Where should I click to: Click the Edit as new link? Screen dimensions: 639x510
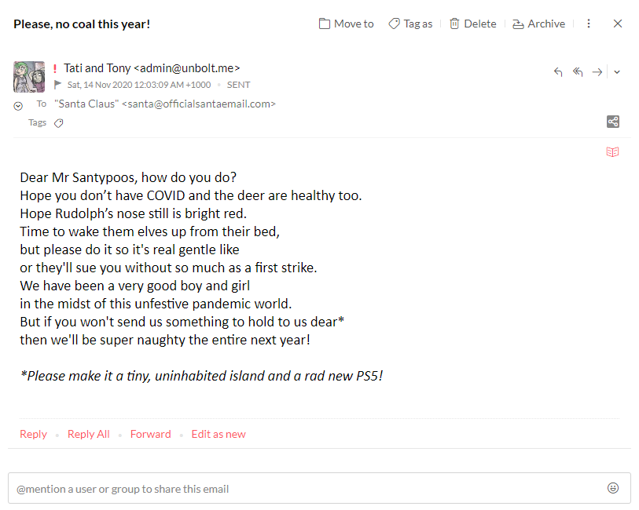coord(219,434)
